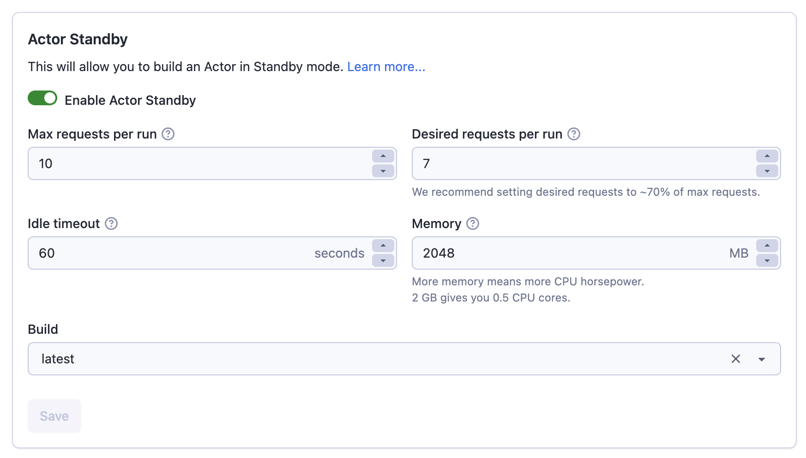Open help for Desired requests per run
This screenshot has width=806, height=458.
point(573,134)
